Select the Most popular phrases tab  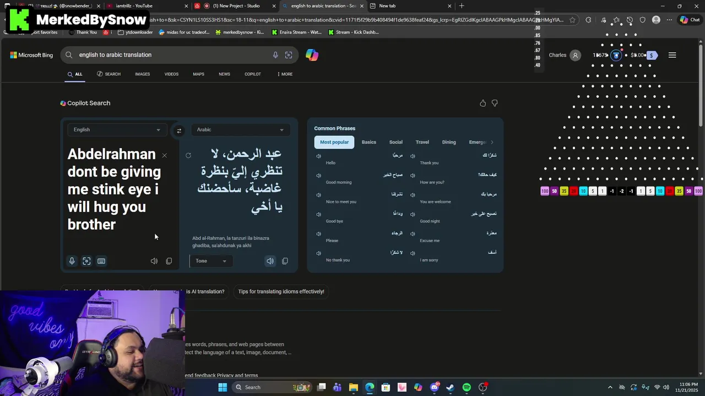tap(334, 142)
